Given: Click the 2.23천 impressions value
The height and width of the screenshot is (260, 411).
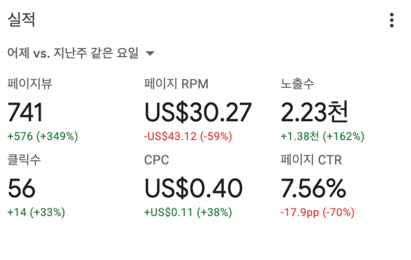Looking at the screenshot, I should 314,112.
